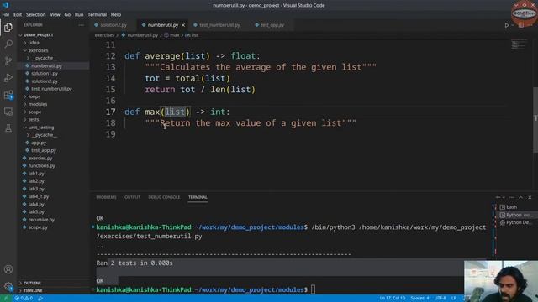The width and height of the screenshot is (538, 302).
Task: Open Run and Debug view
Action: pyautogui.click(x=8, y=78)
